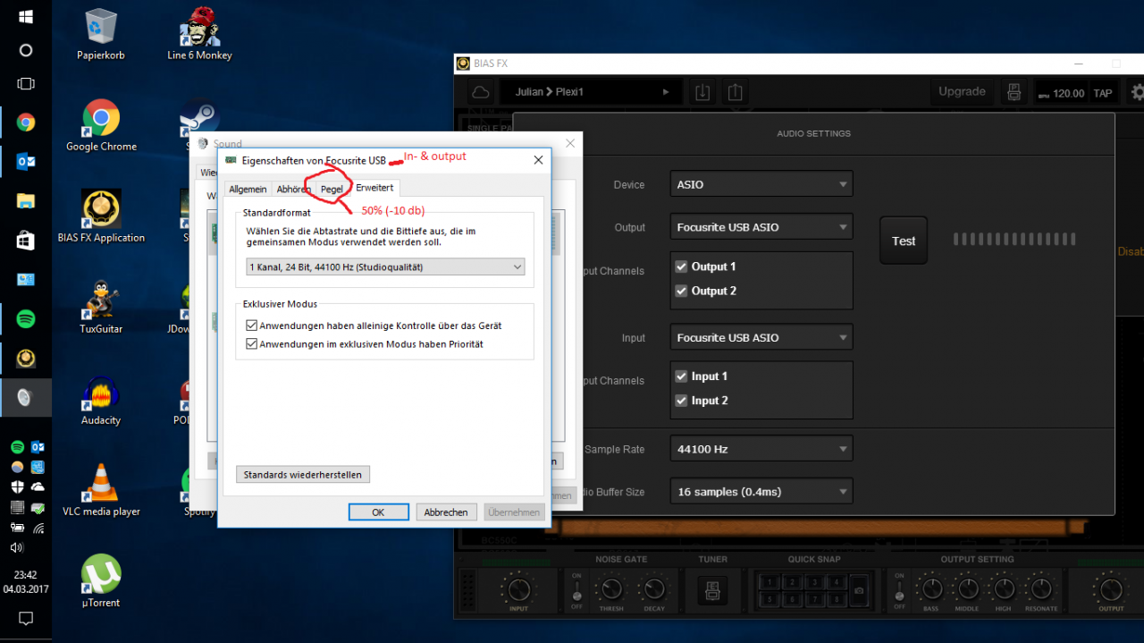Open Chrome from the taskbar
Image resolution: width=1144 pixels, height=643 pixels.
point(26,123)
